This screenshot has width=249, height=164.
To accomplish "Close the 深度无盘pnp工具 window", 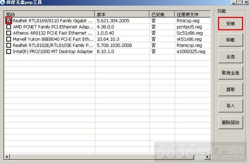I will tap(246, 2).
